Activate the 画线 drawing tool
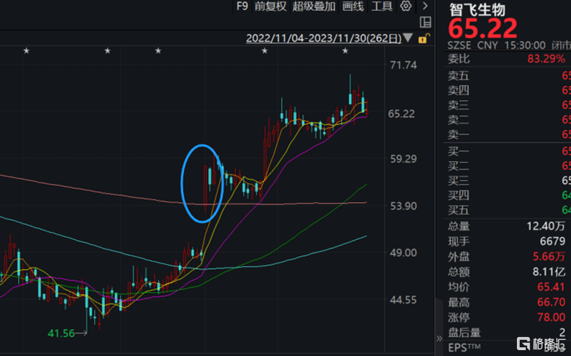 tap(353, 6)
